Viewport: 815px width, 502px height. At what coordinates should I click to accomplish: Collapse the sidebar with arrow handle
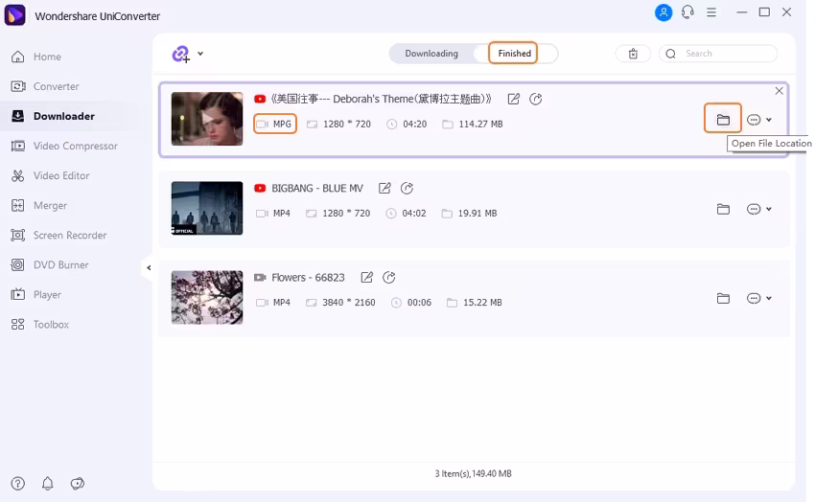click(149, 268)
